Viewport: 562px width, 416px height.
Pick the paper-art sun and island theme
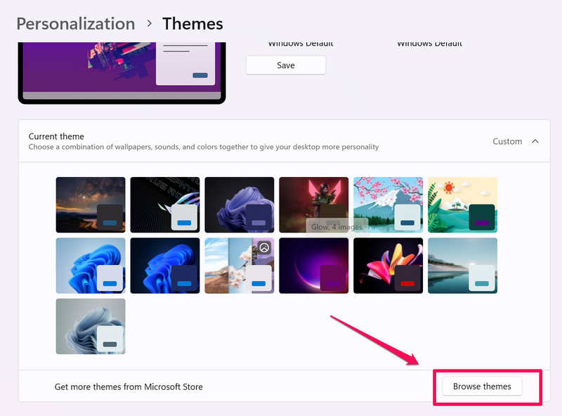(x=462, y=204)
